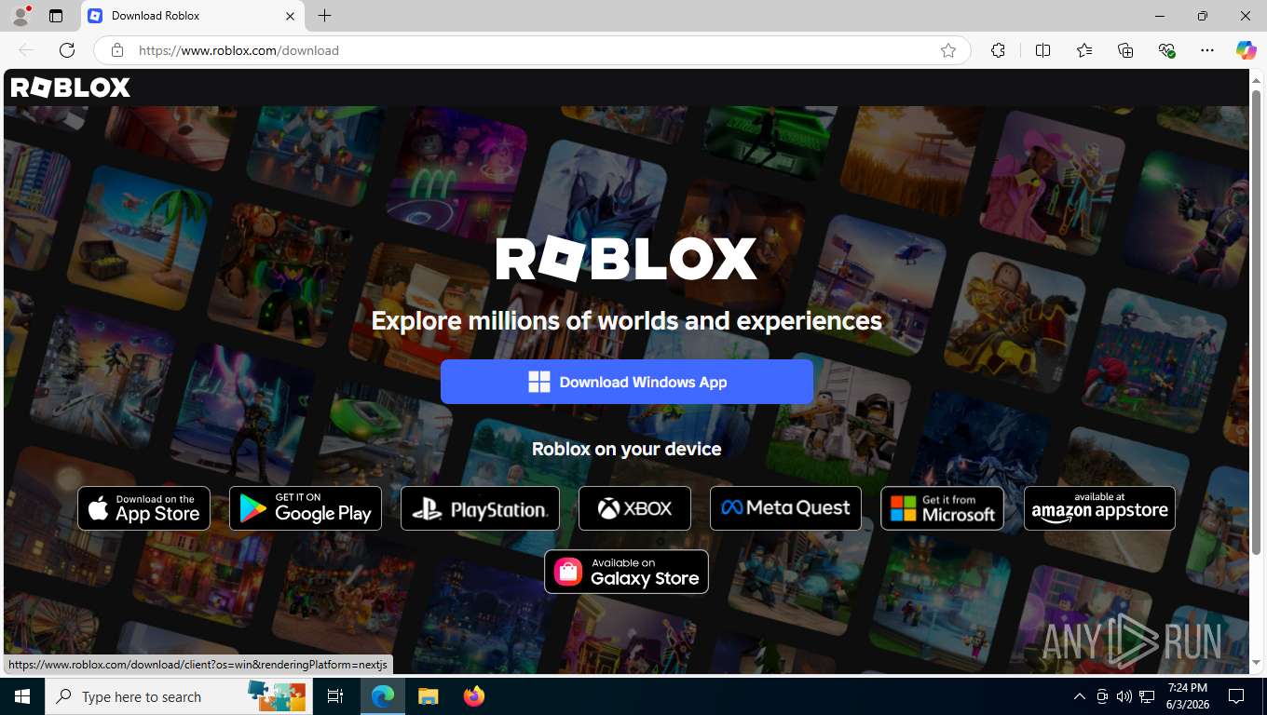Open Download on the App Store badge

(x=144, y=508)
